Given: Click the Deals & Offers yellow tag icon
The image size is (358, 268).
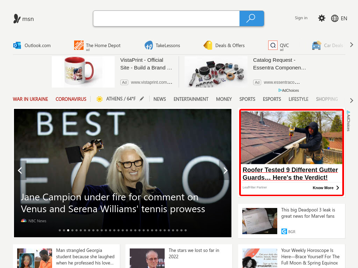Looking at the screenshot, I should [x=208, y=45].
